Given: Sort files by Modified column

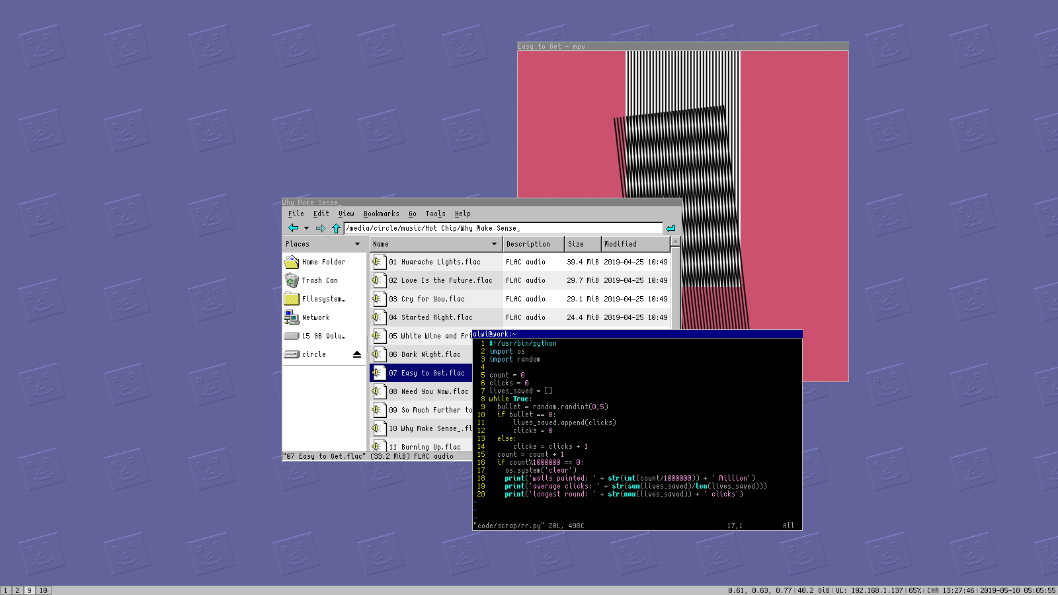Looking at the screenshot, I should [635, 244].
